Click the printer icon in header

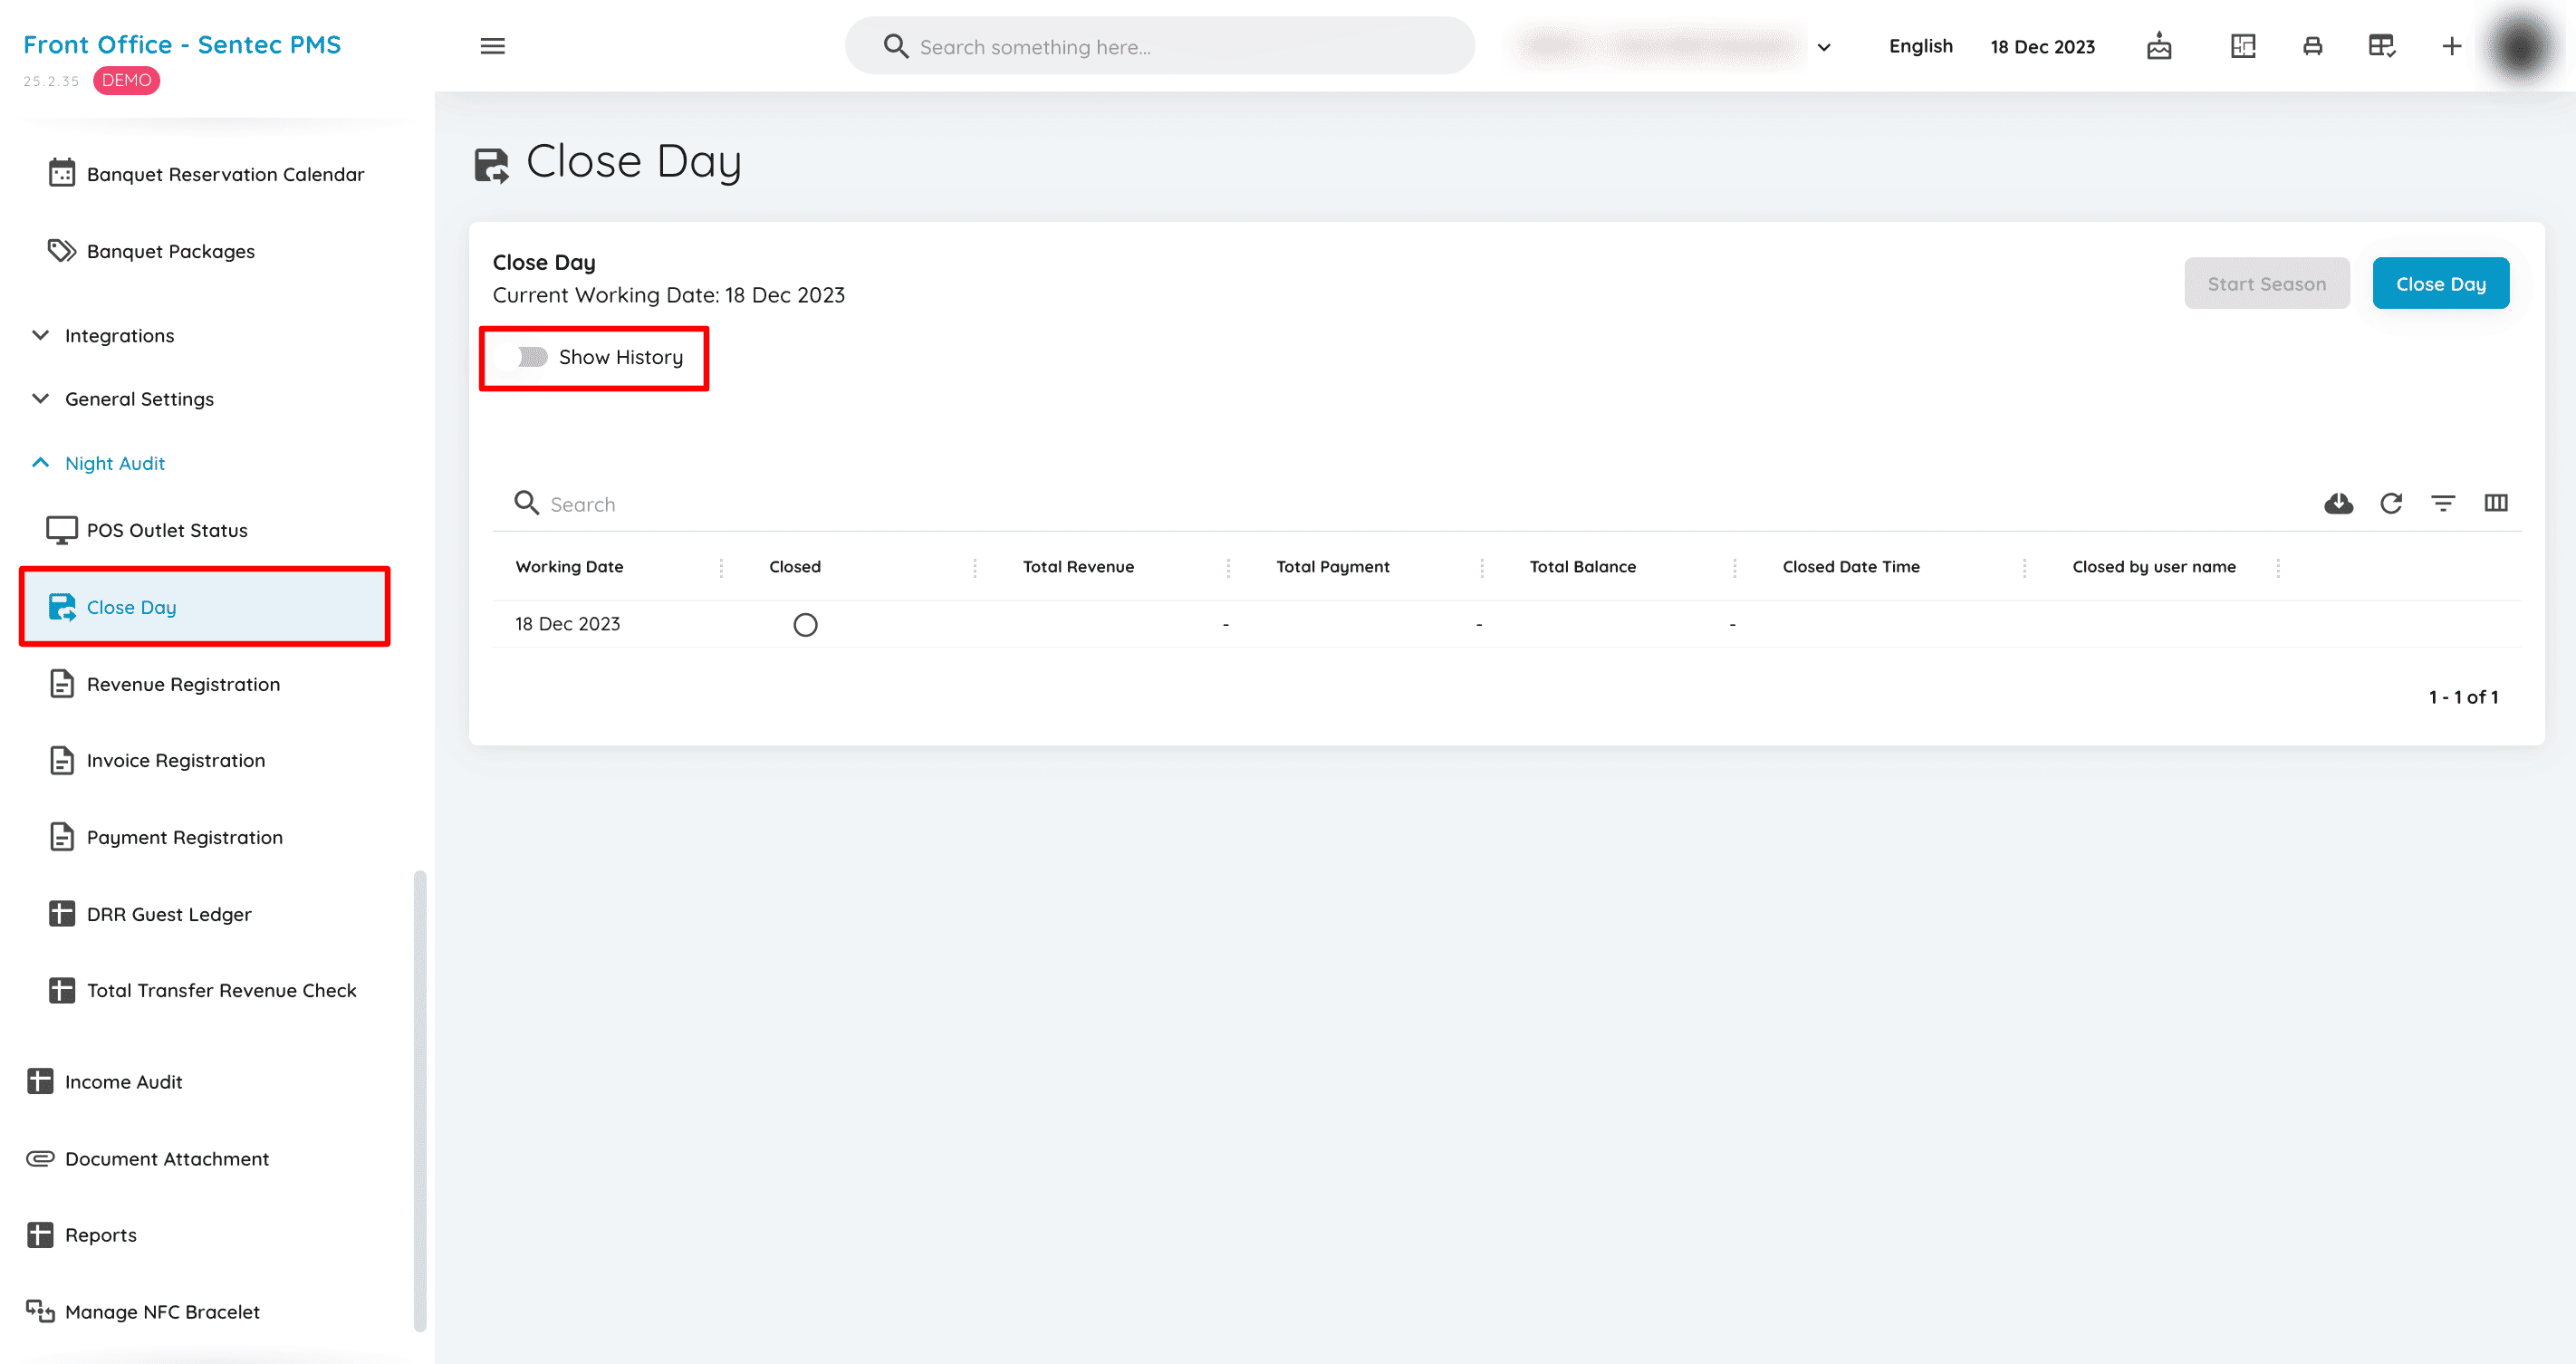click(x=2312, y=46)
